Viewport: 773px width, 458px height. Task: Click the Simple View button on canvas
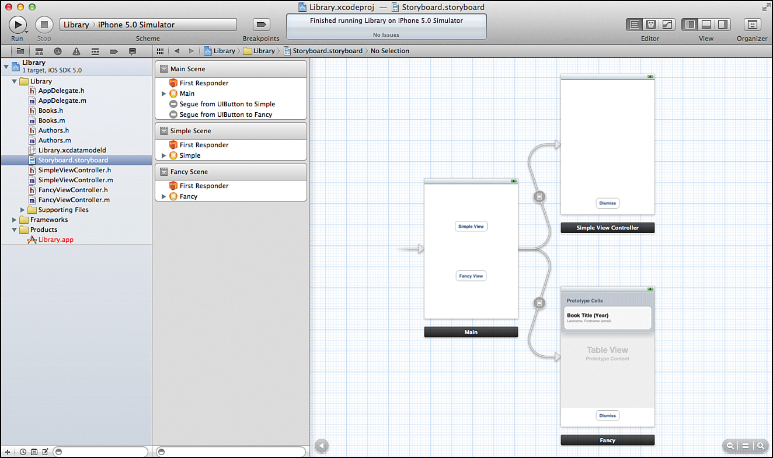coord(471,226)
